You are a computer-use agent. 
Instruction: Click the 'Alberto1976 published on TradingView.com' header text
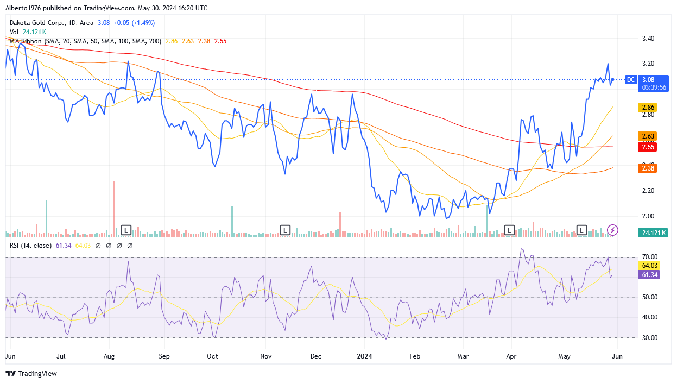(71, 8)
